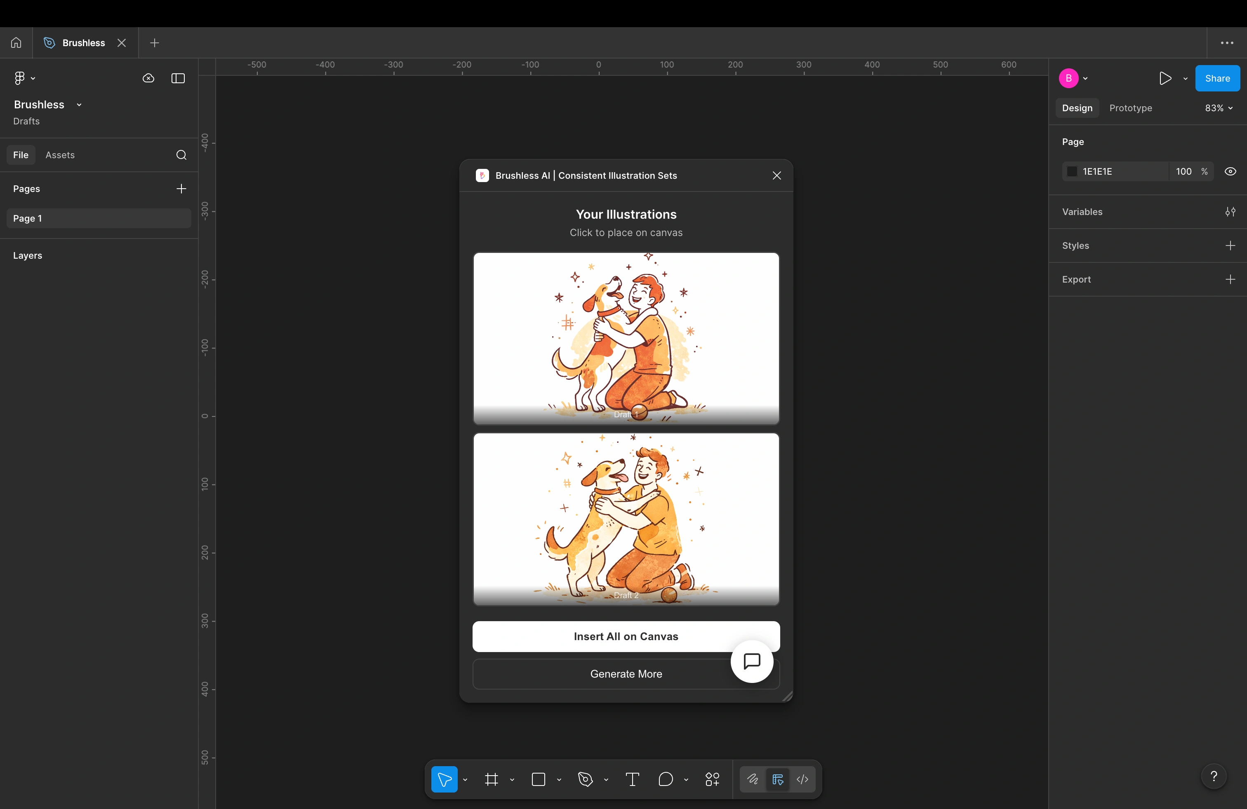
Task: Place Draft 2 illustration thumbnail
Action: point(626,518)
